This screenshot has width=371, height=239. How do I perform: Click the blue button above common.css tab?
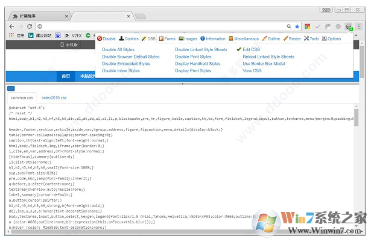[11, 88]
